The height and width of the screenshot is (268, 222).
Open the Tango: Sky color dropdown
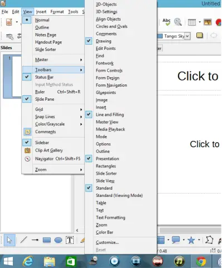[x=187, y=36]
